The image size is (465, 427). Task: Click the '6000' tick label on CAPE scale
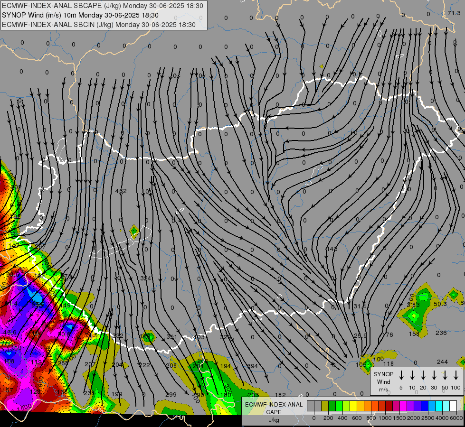(456, 418)
